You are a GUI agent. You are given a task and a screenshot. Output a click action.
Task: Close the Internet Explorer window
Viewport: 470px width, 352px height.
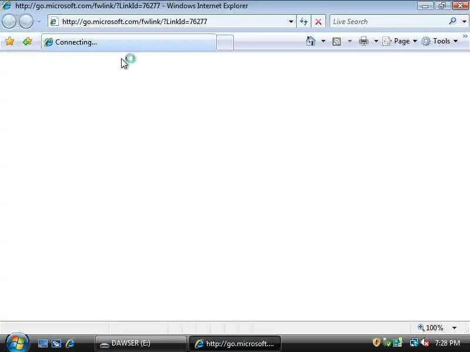[x=460, y=6]
